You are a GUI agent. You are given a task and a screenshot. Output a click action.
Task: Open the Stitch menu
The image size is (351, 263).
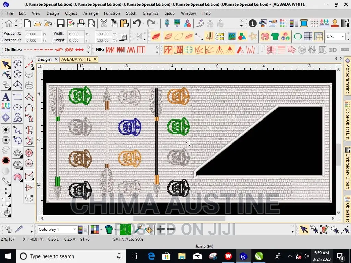click(131, 13)
